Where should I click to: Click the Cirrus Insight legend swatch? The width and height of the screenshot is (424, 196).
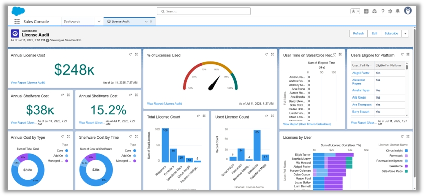[406, 151]
